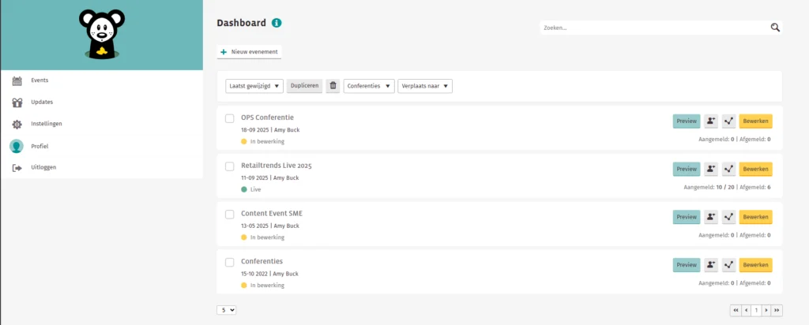Click Bewerken for Retailtrends Live 2025

[755, 169]
